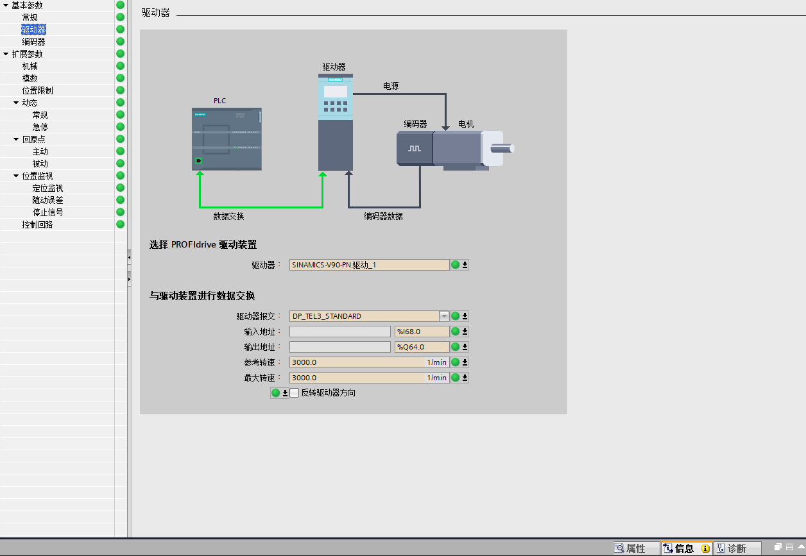Viewport: 806px width, 556px height.
Task: Click green status button beside 最大转速 field
Action: coord(456,378)
